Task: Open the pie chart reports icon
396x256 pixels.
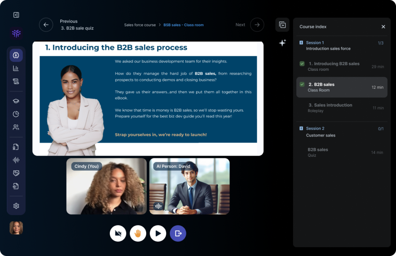Action: (x=16, y=114)
